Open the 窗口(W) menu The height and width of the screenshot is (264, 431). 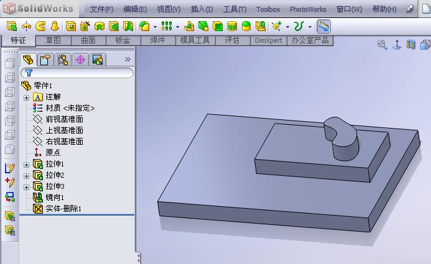349,9
